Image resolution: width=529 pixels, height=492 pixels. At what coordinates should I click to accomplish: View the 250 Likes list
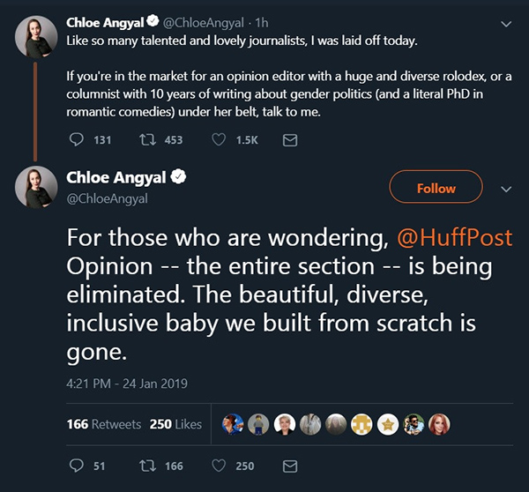(x=175, y=424)
